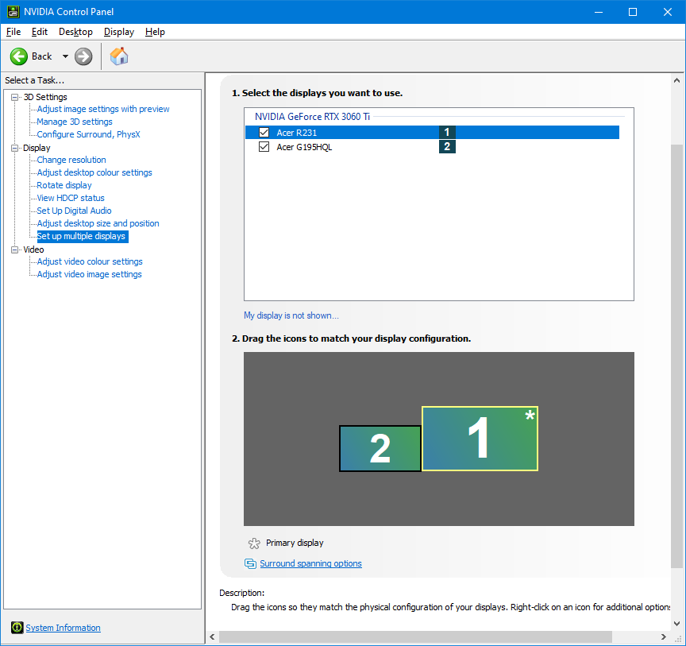Collapse the Display tree node
This screenshot has height=646, width=686.
click(x=15, y=148)
